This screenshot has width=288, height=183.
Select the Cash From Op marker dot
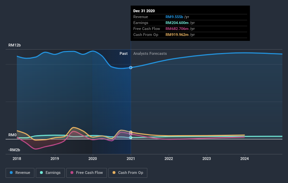(130, 132)
